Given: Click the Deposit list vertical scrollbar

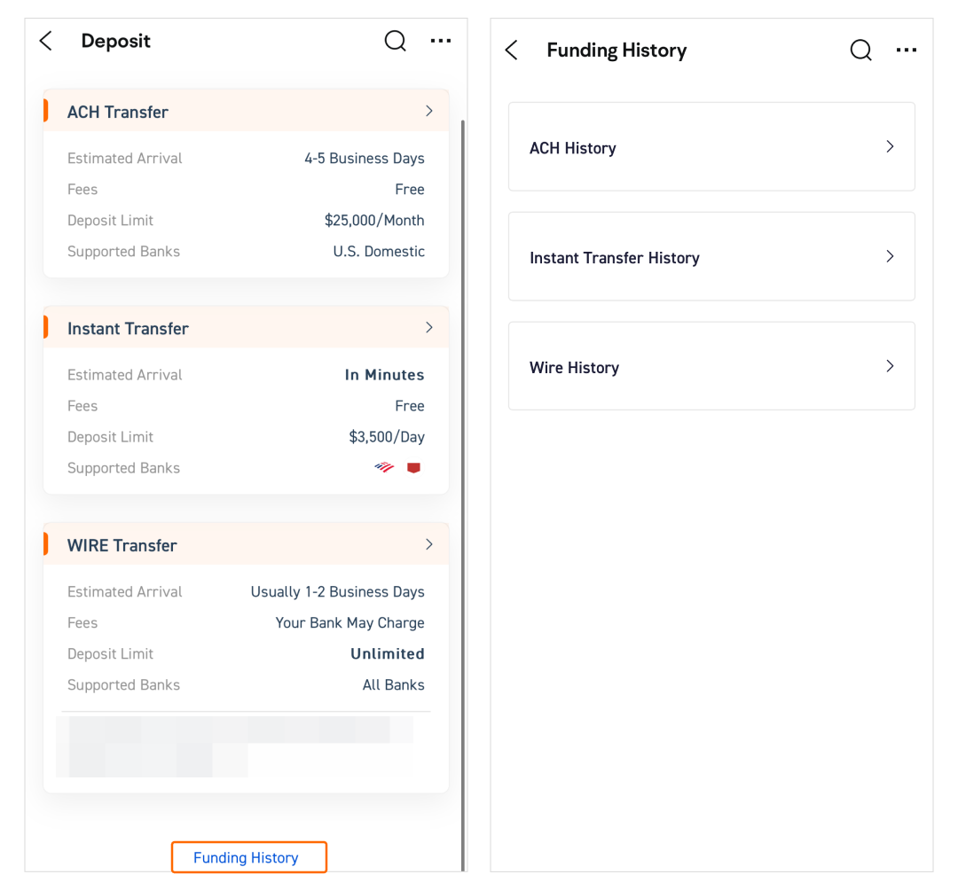Looking at the screenshot, I should click(462, 495).
